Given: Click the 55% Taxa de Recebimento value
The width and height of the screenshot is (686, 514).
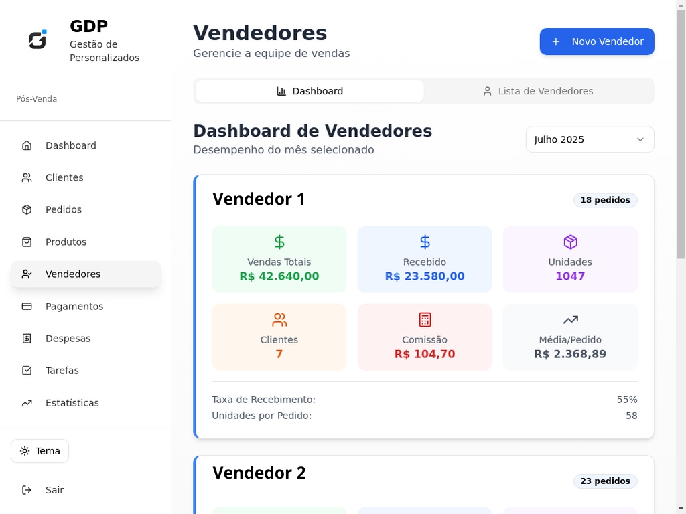Looking at the screenshot, I should 627,400.
